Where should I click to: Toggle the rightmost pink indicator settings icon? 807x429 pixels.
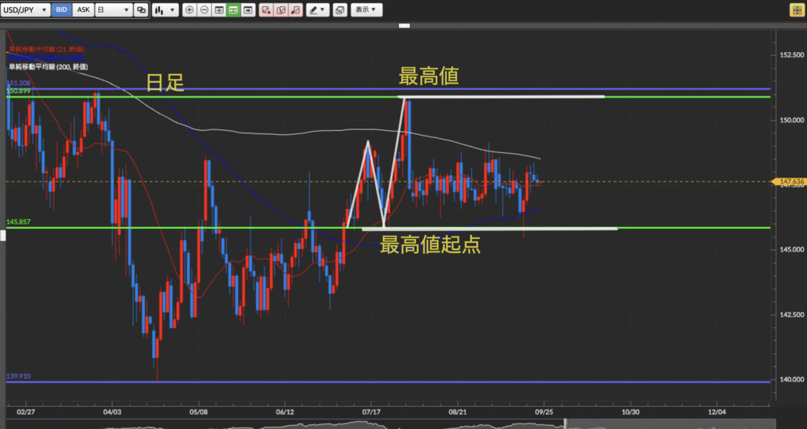click(x=295, y=10)
